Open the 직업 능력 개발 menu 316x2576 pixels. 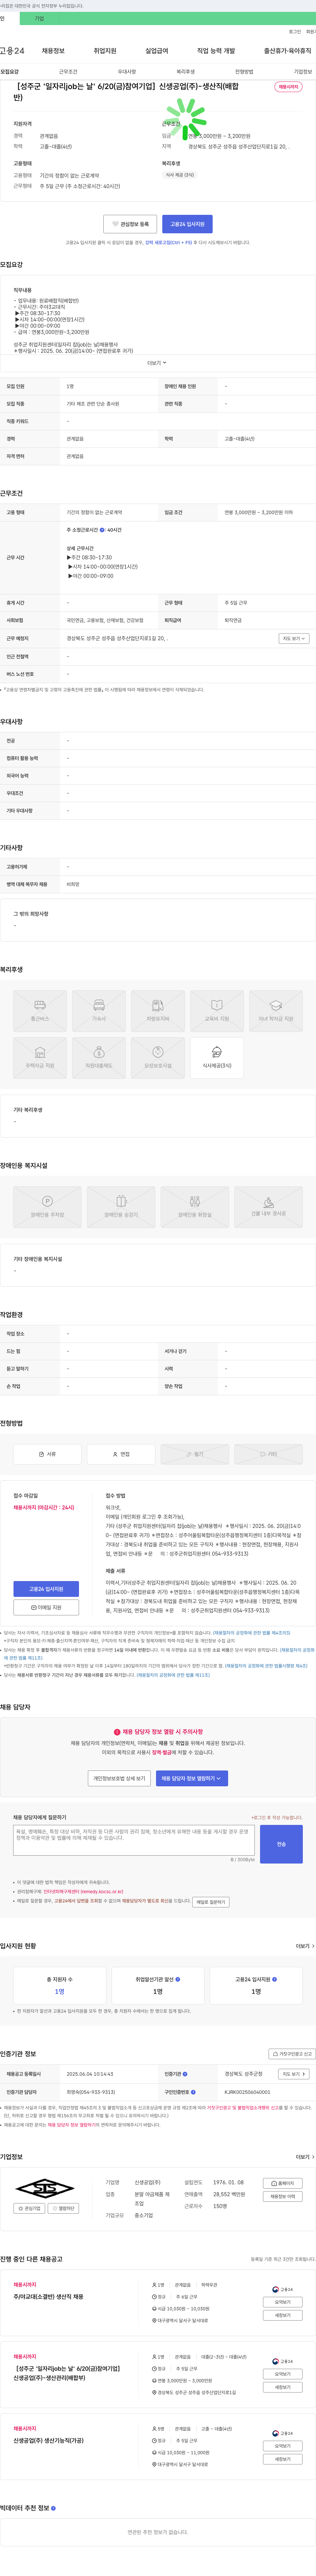tap(216, 51)
